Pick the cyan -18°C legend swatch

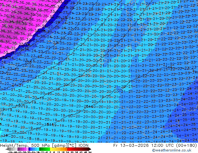coord(38,149)
